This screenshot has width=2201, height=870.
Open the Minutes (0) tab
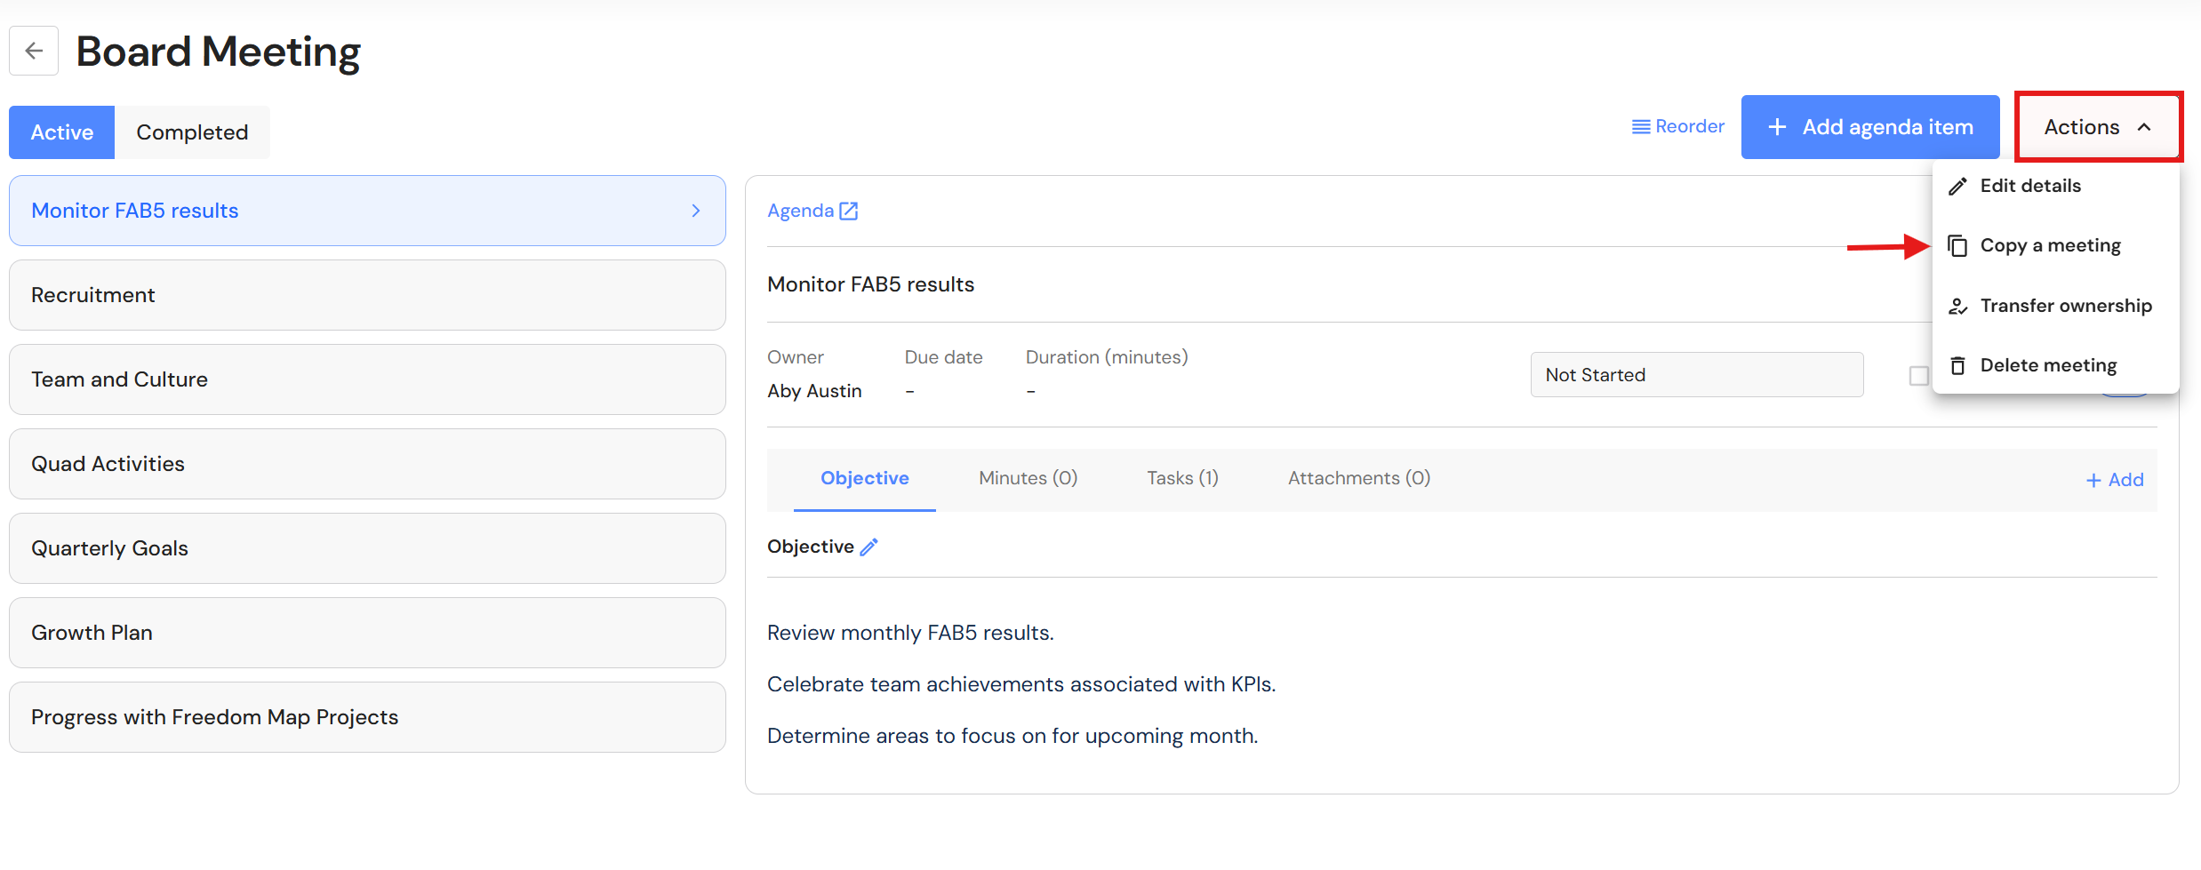pyautogui.click(x=1028, y=478)
